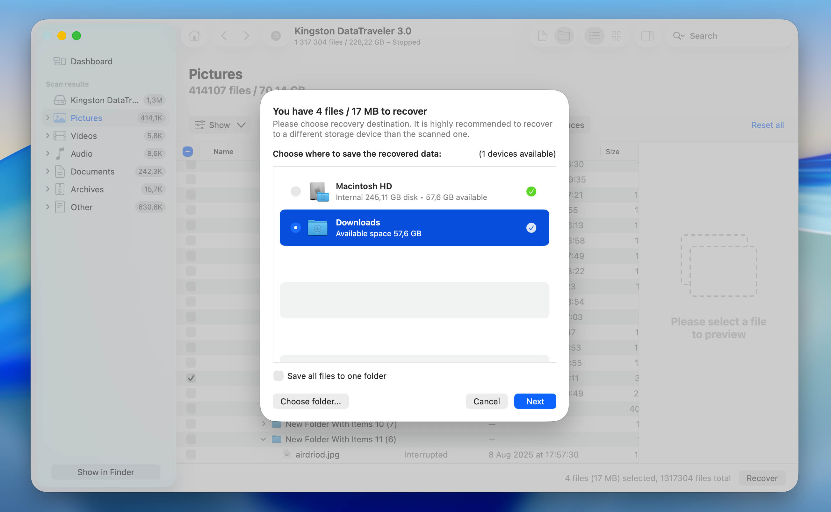Viewport: 831px width, 512px height.
Task: Select Kingston DataTraveler in scan results
Action: (x=106, y=100)
